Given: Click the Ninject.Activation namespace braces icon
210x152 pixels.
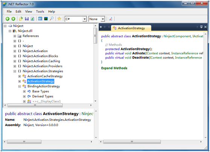Looking at the screenshot, I should tap(20, 51).
